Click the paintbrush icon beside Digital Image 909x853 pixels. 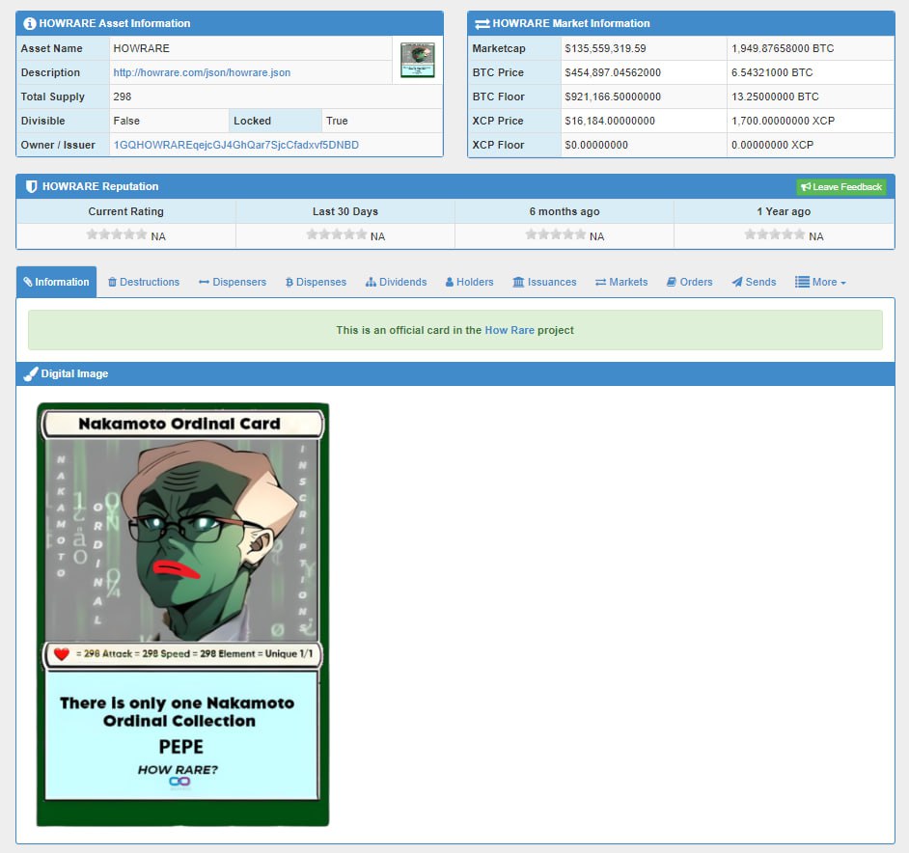pos(31,374)
